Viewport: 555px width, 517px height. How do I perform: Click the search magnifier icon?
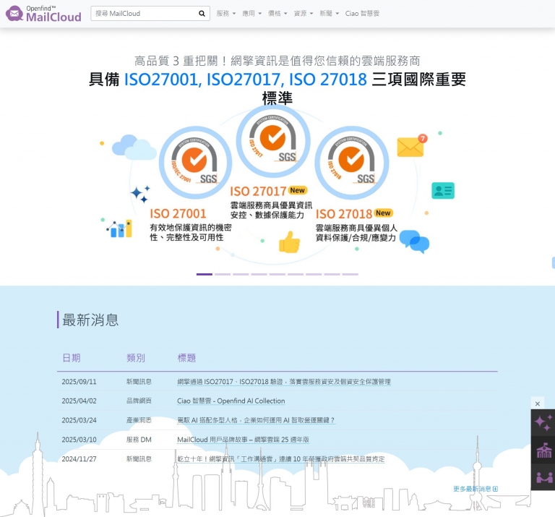202,14
